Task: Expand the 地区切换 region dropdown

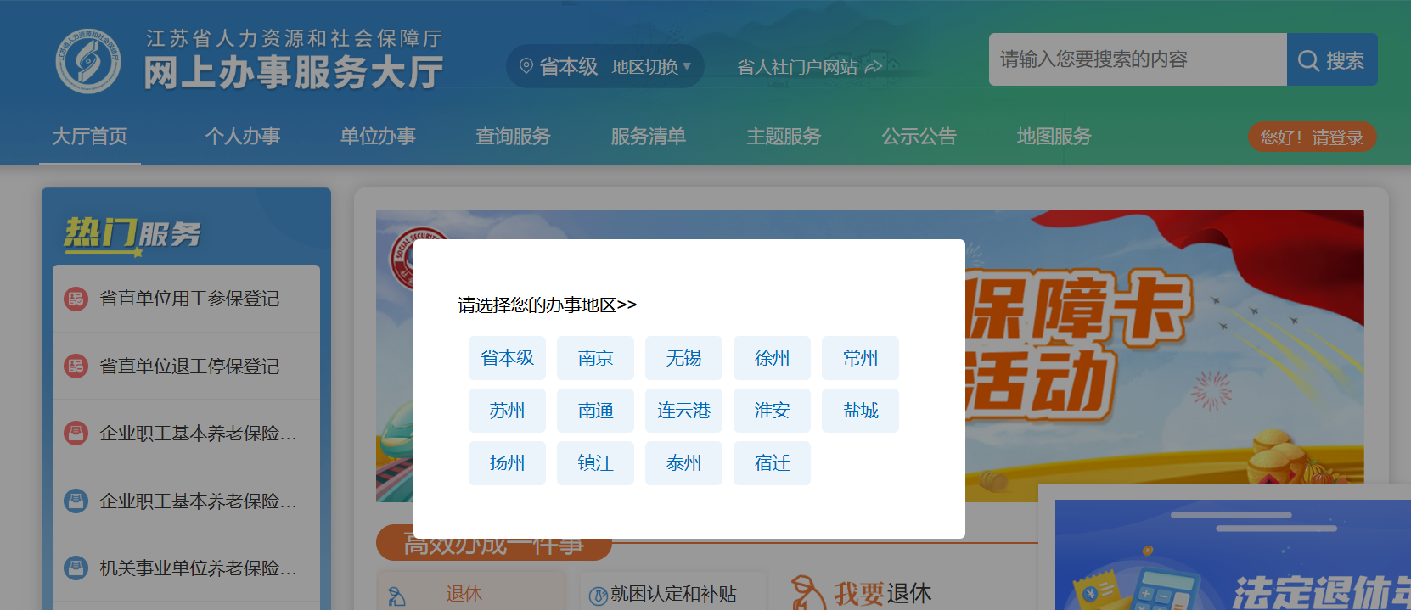Action: point(651,67)
